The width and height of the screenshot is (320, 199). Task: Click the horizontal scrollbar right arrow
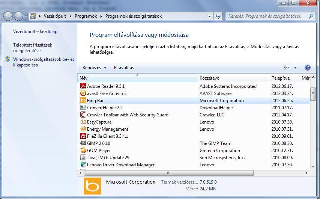coord(306,173)
